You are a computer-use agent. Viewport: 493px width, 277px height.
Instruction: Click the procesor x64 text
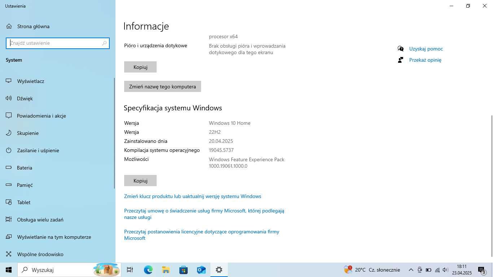223,36
